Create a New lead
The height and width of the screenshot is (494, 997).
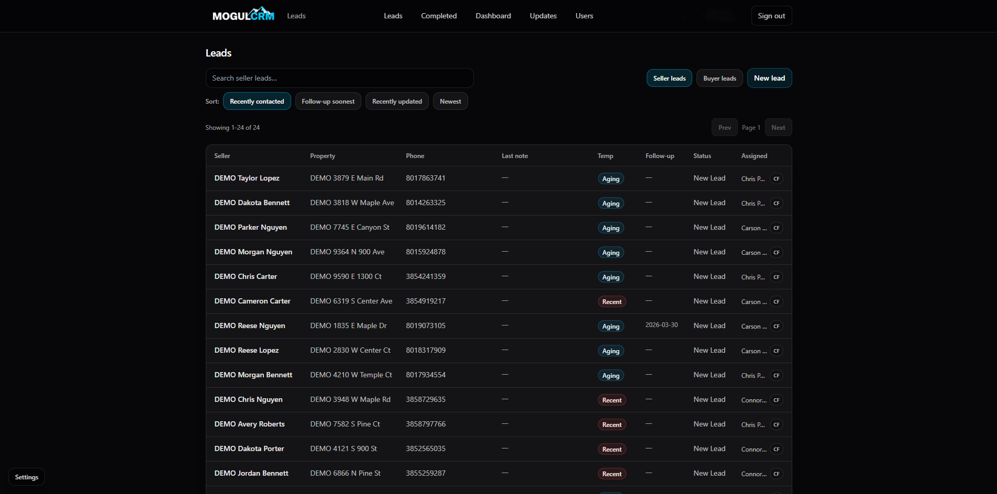point(769,78)
